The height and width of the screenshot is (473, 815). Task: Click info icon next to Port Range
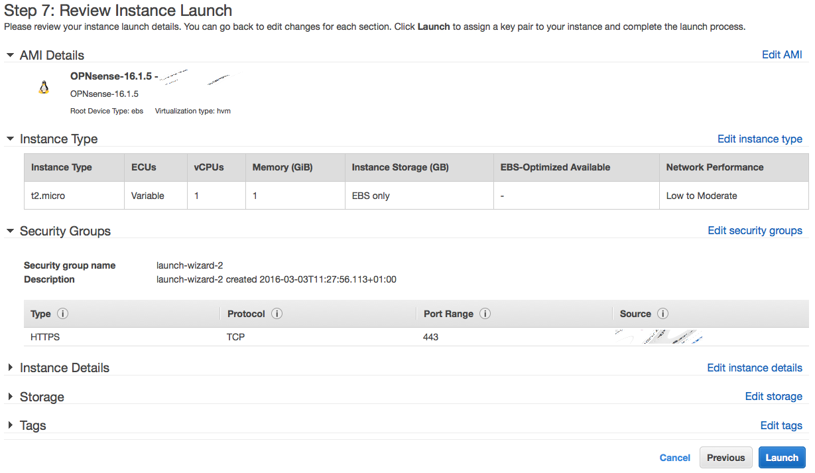tap(485, 314)
